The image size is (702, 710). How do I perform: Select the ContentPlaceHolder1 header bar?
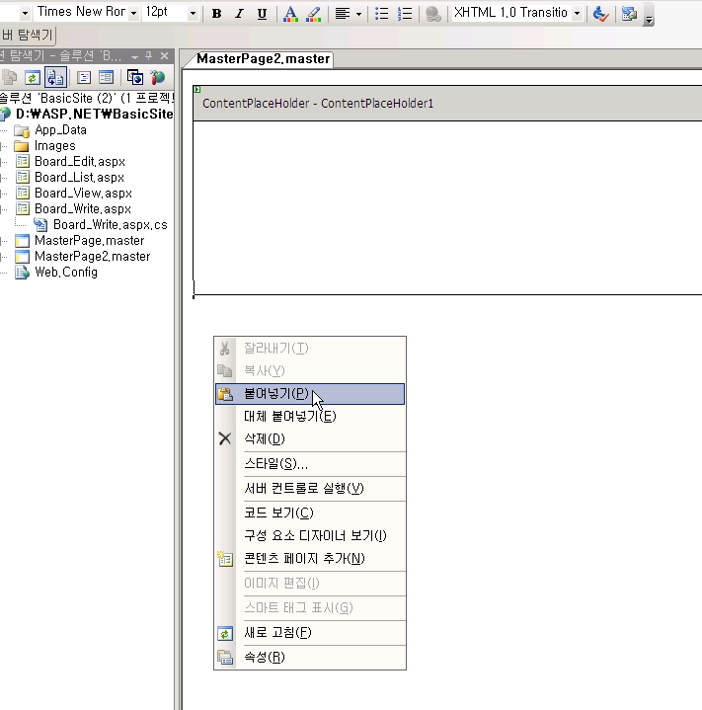coord(447,104)
